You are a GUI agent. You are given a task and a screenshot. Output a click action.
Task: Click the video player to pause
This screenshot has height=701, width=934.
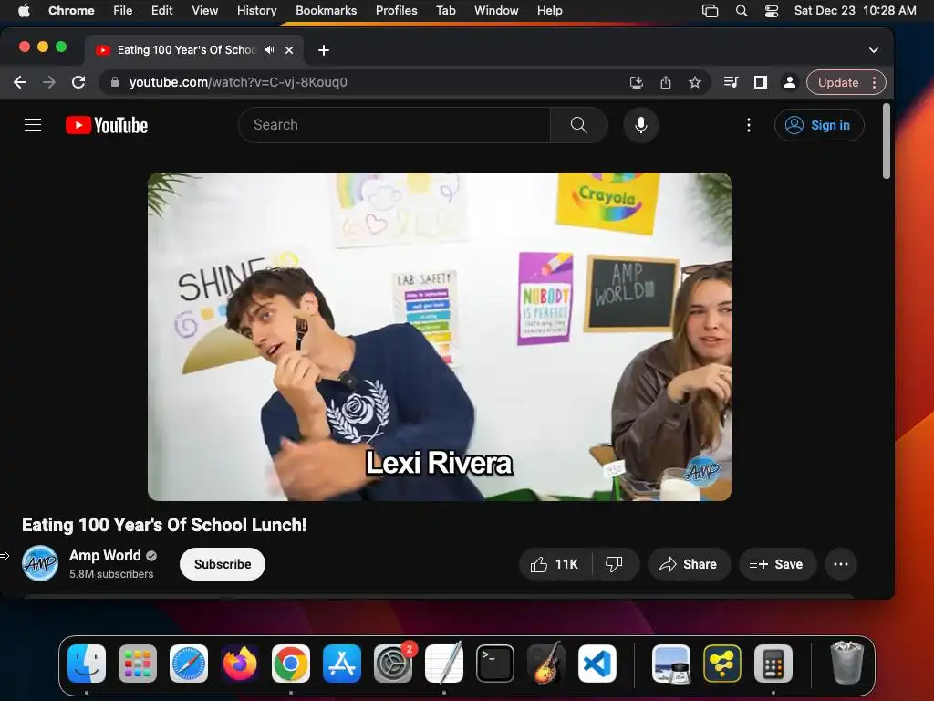(440, 336)
